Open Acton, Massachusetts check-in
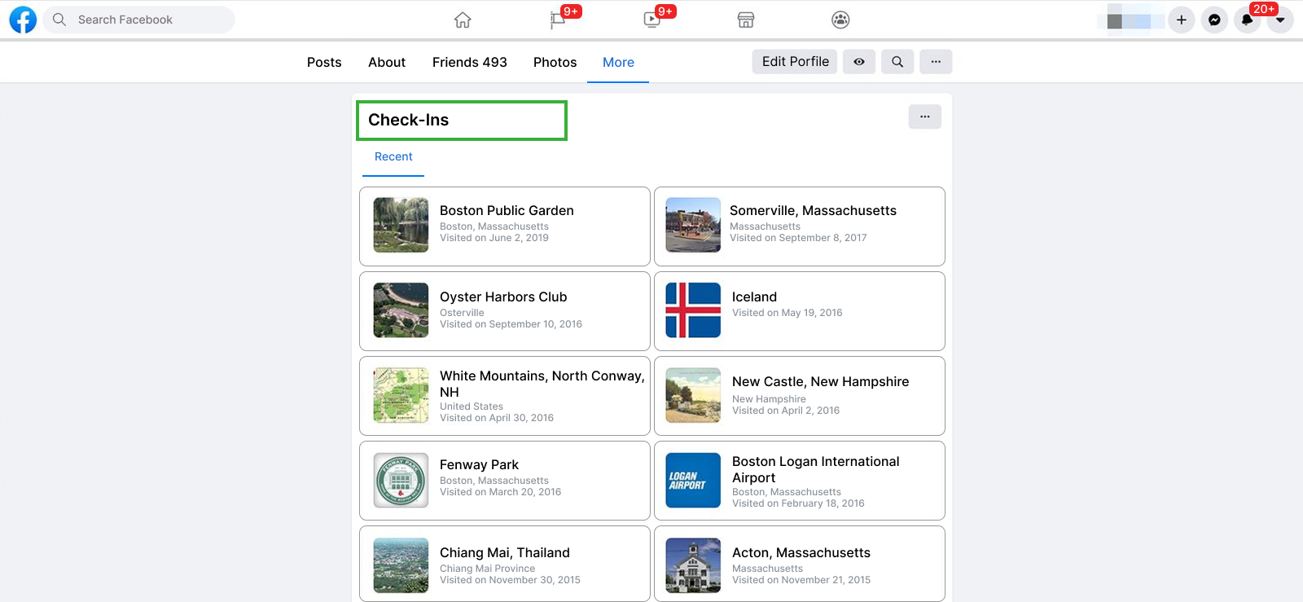 click(800, 564)
